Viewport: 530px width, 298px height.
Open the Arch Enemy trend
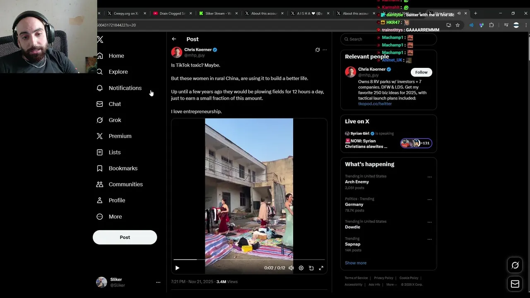[x=357, y=182]
